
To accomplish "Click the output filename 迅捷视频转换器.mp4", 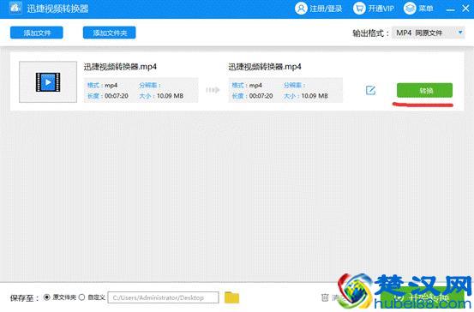I will [x=265, y=67].
